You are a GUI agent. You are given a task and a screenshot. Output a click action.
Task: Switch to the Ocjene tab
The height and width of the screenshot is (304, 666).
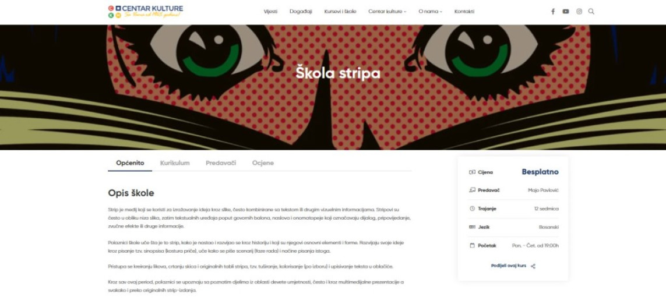(x=263, y=163)
